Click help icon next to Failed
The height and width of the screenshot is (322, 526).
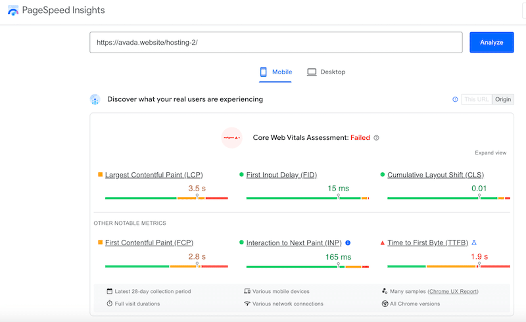pyautogui.click(x=376, y=138)
